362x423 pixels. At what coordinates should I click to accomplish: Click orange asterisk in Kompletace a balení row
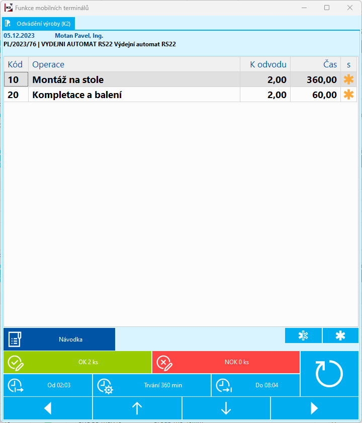tap(348, 95)
